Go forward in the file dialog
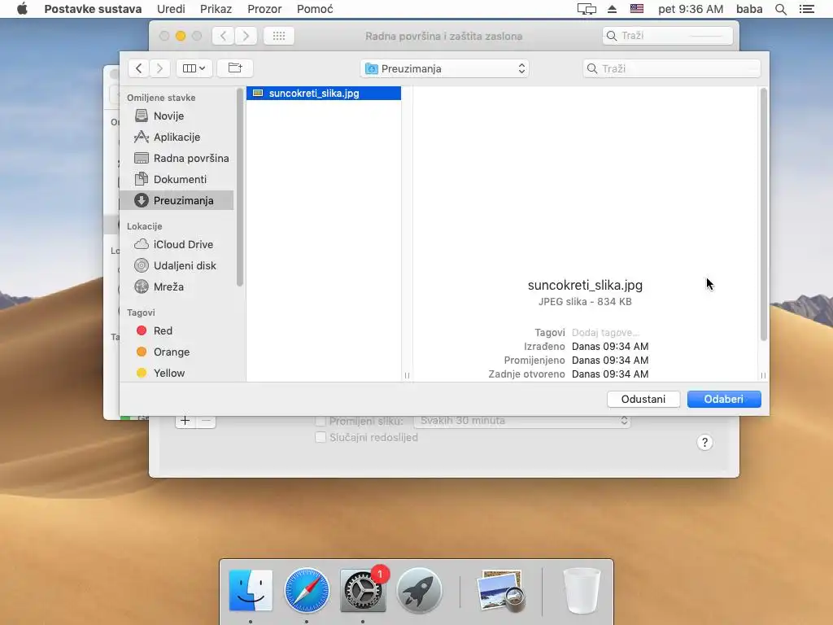The width and height of the screenshot is (833, 625). pos(159,68)
